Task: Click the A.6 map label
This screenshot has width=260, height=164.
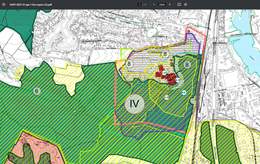Action: pos(184,93)
